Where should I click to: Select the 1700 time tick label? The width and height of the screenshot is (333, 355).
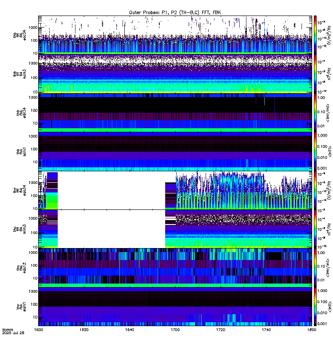(175, 330)
